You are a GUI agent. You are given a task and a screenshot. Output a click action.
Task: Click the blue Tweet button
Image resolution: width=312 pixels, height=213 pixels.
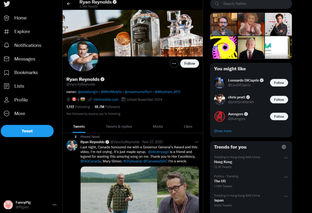click(x=27, y=131)
